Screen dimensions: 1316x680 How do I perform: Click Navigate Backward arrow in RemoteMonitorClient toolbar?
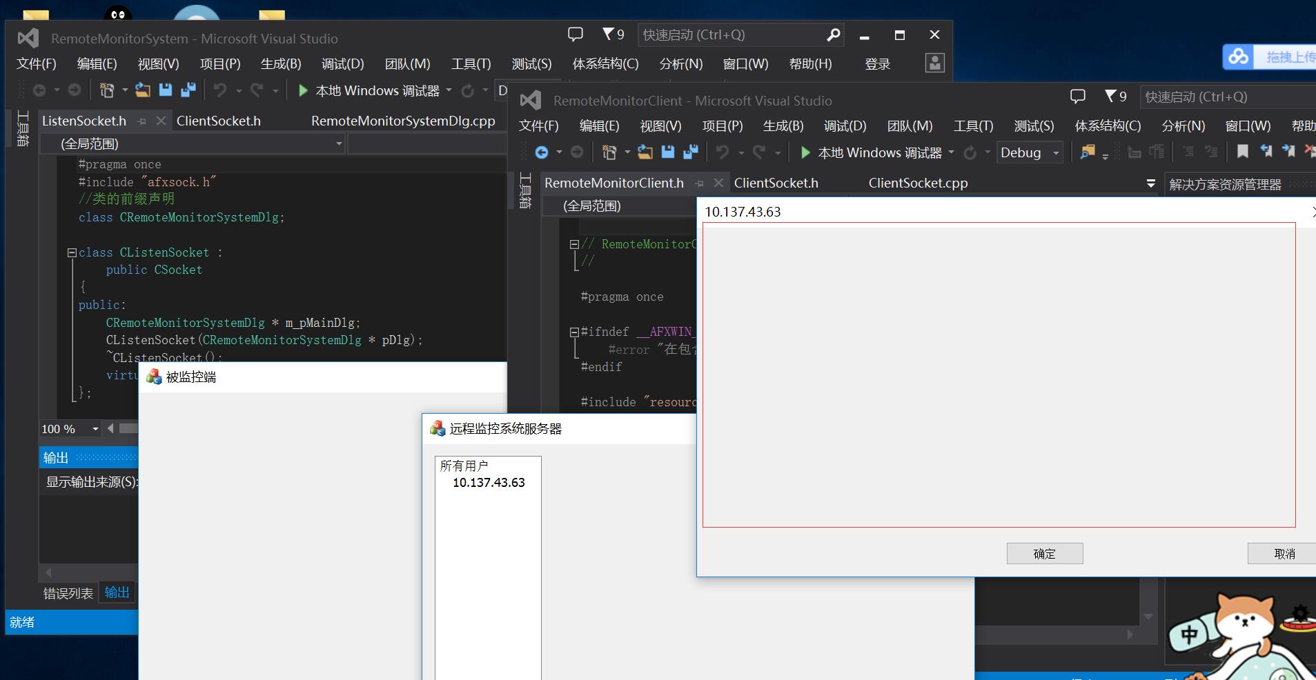pos(542,152)
